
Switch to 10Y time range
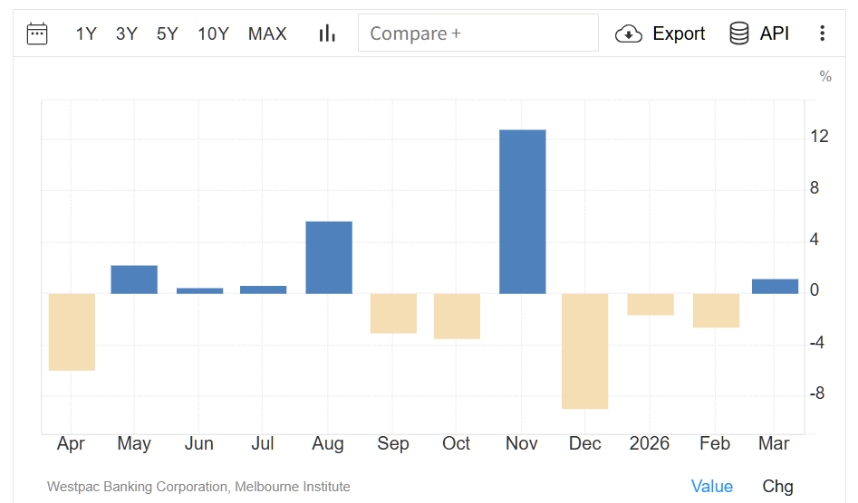(x=213, y=33)
